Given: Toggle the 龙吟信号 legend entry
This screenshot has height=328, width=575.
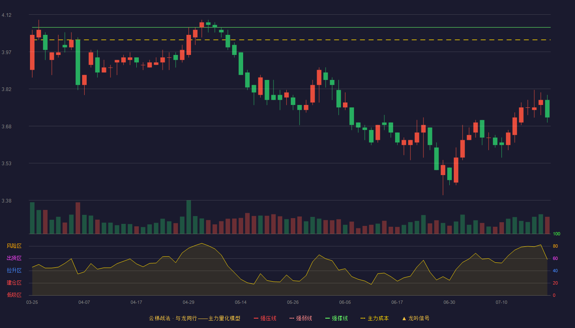Looking at the screenshot, I should 416,318.
